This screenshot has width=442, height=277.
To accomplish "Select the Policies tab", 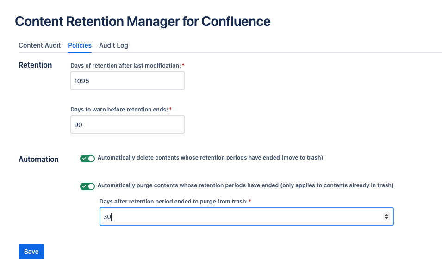I will click(x=80, y=45).
